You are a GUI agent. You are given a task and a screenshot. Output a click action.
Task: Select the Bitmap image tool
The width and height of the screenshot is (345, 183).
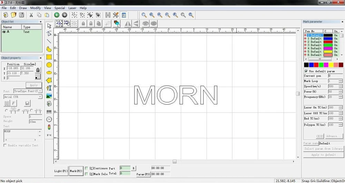click(49, 96)
